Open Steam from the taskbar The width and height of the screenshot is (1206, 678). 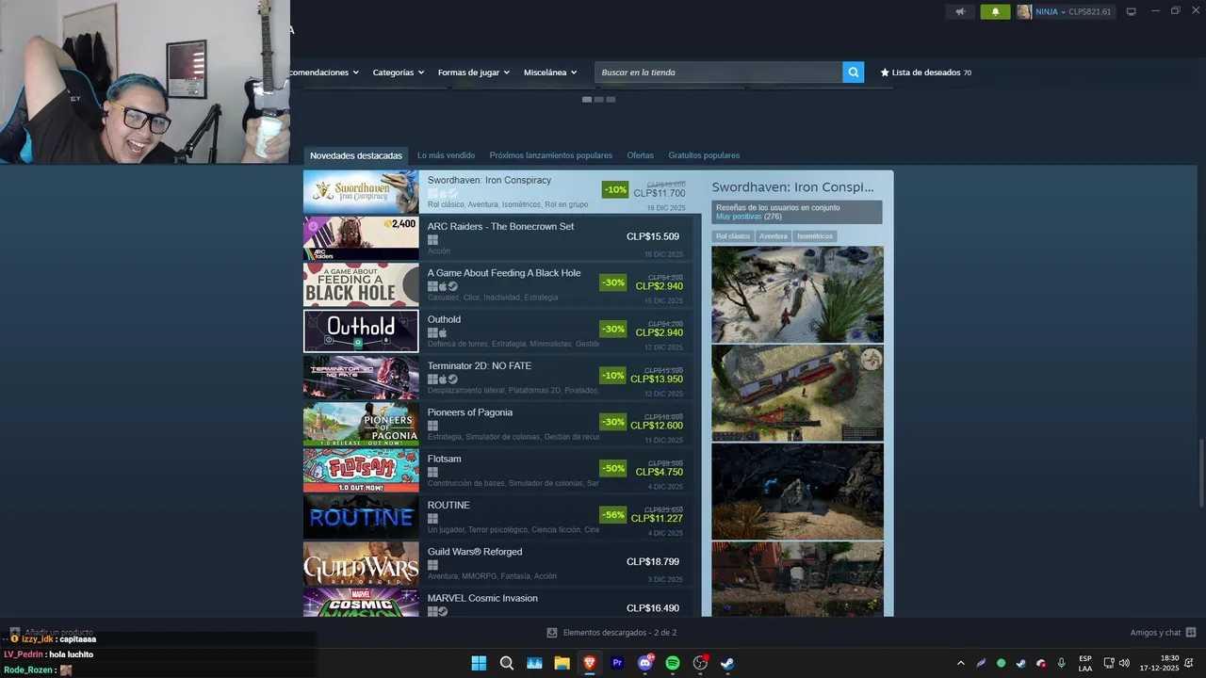(x=727, y=663)
